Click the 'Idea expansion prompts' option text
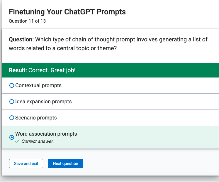The width and height of the screenshot is (219, 182). [x=43, y=102]
